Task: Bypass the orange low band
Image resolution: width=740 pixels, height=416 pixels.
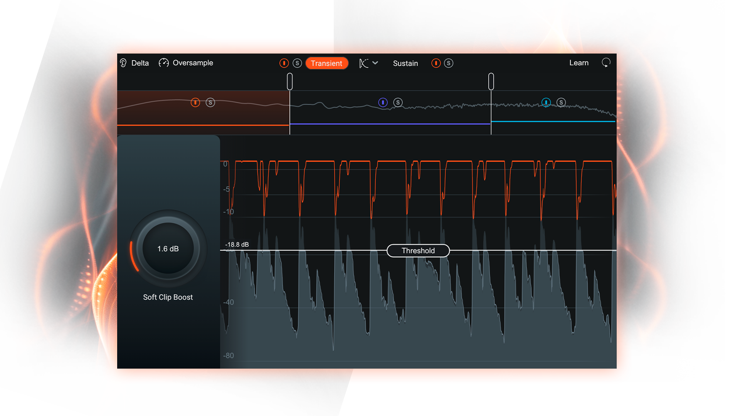Action: coord(195,102)
